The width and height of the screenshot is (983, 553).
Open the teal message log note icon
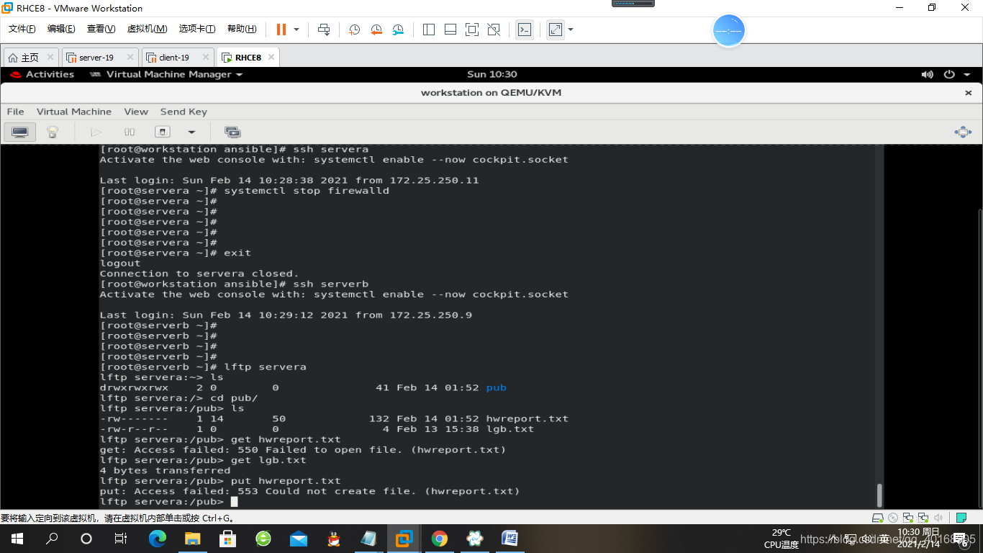(961, 517)
